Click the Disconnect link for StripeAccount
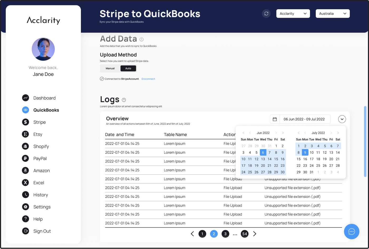The image size is (369, 249). point(148,79)
